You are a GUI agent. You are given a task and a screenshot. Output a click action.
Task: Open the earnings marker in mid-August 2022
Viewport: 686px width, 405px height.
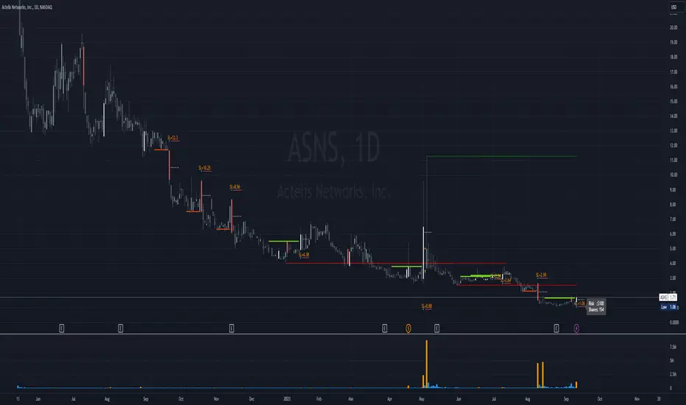[x=121, y=328]
